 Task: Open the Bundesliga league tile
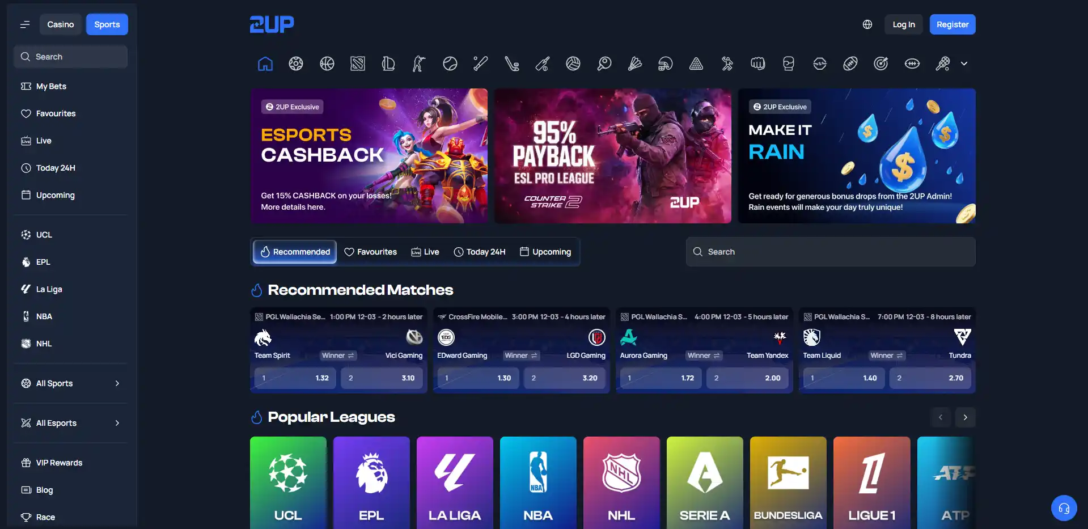[x=788, y=483]
